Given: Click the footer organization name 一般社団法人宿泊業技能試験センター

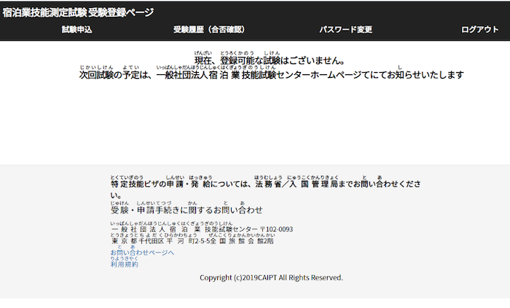Looking at the screenshot, I should pyautogui.click(x=189, y=229).
